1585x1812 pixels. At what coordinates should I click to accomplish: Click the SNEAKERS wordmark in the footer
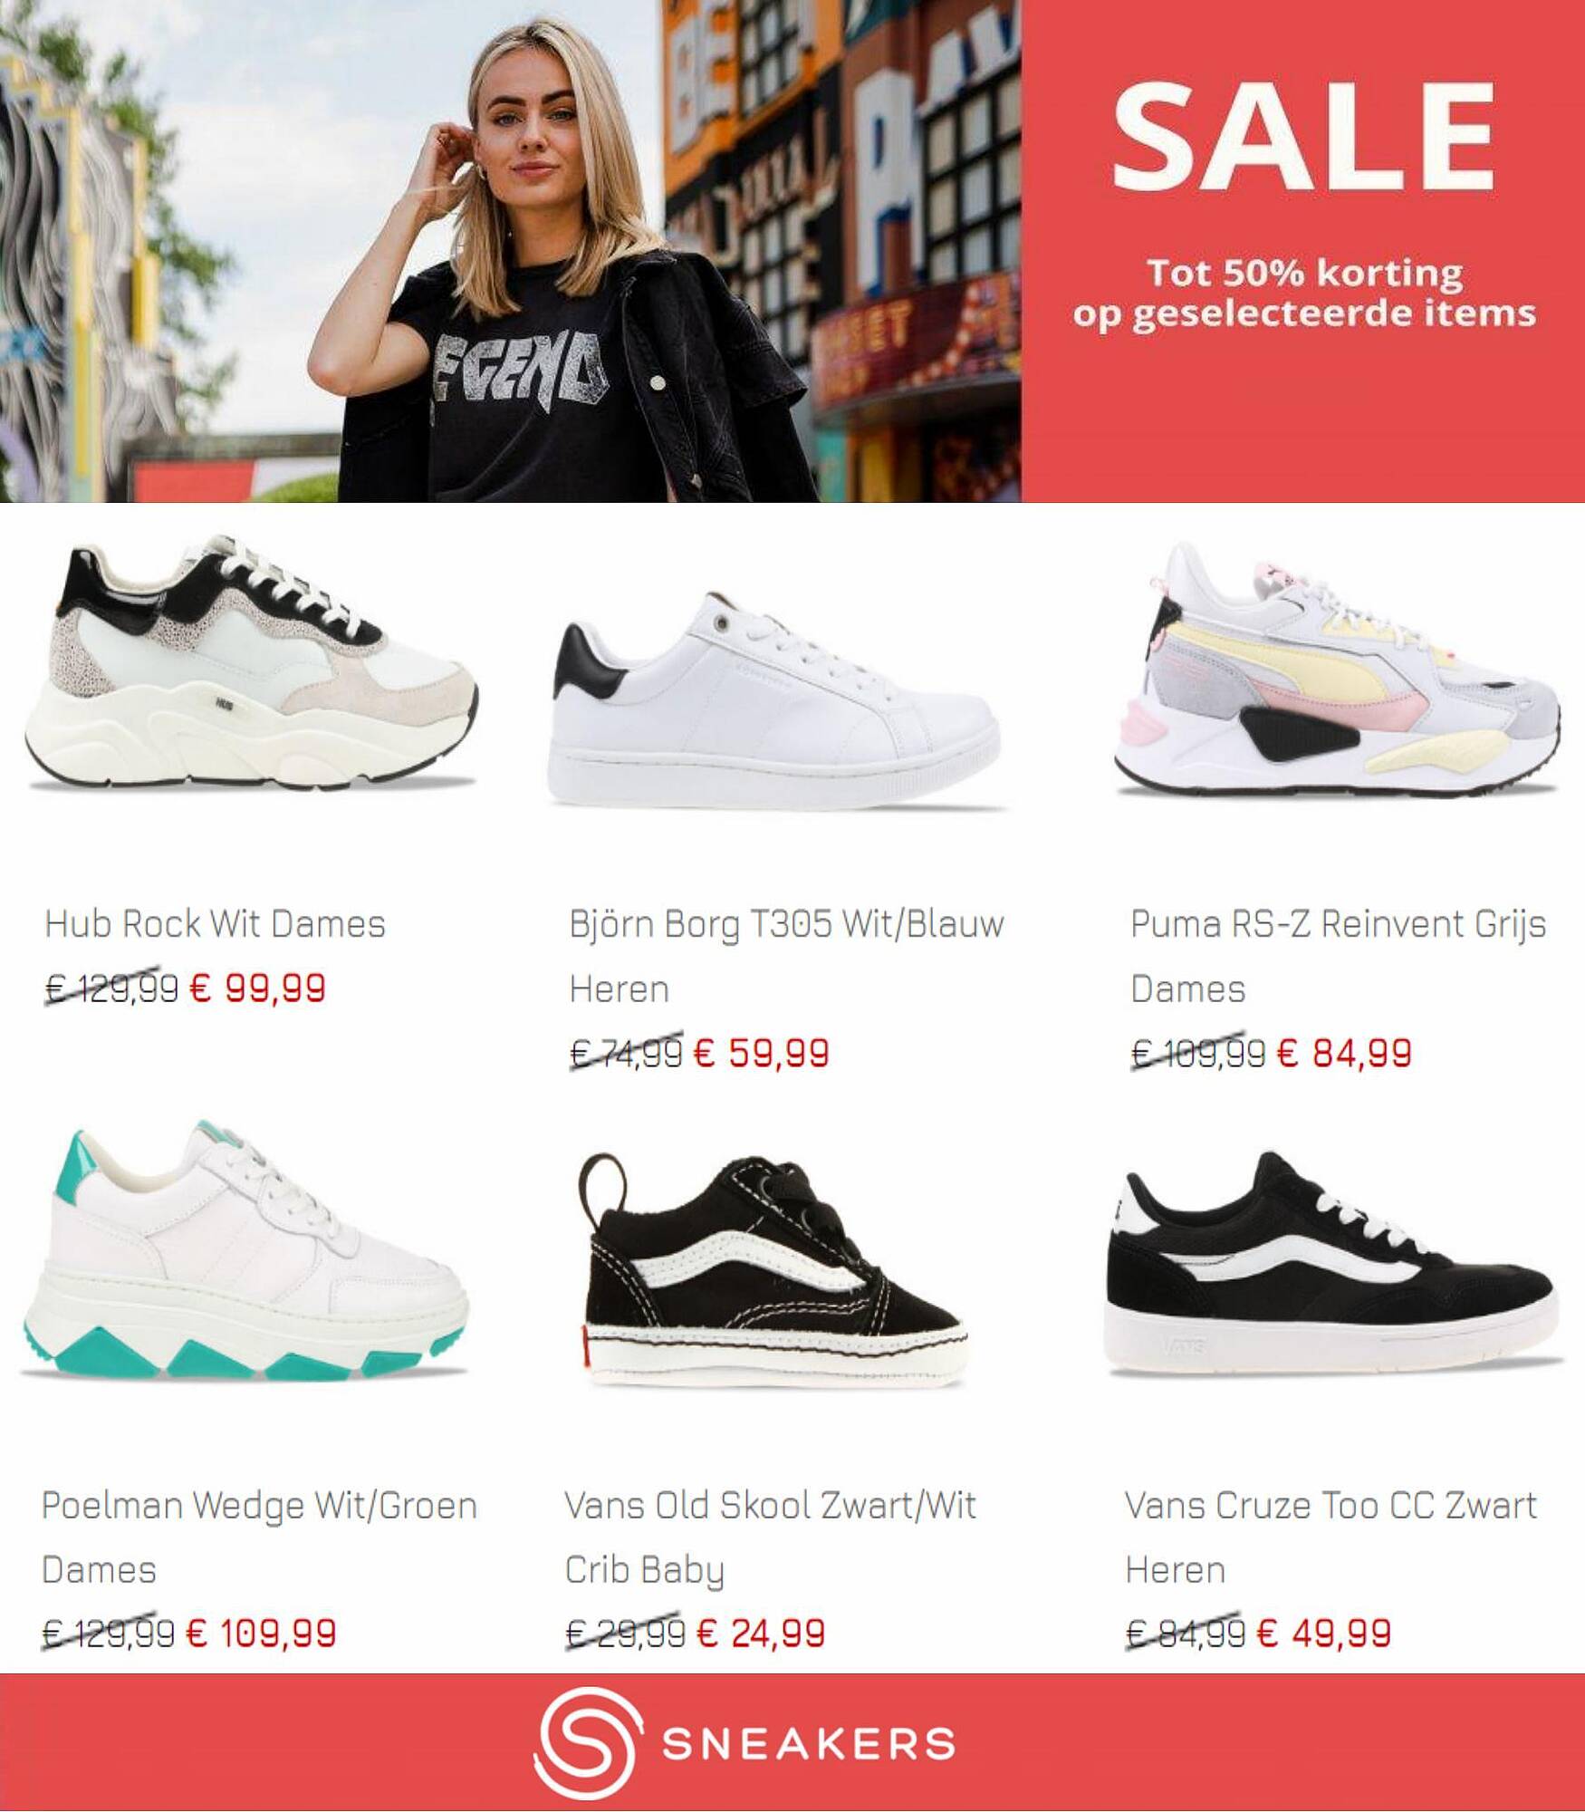pos(809,1744)
